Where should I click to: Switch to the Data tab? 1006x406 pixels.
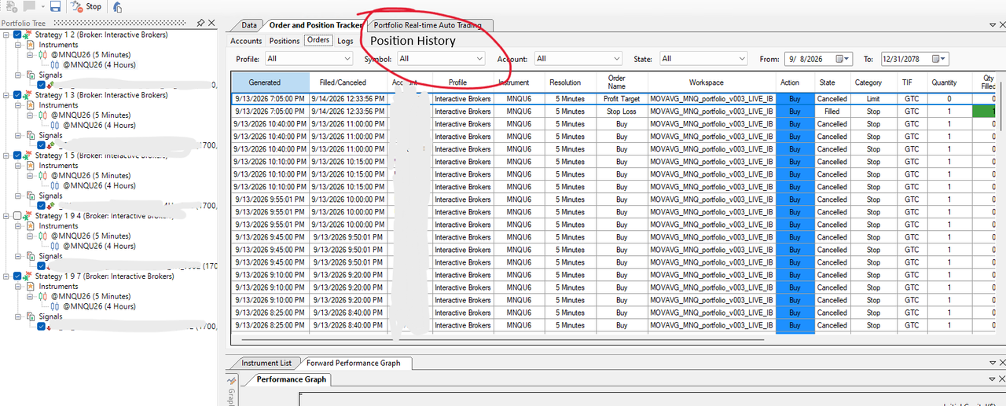click(x=249, y=25)
